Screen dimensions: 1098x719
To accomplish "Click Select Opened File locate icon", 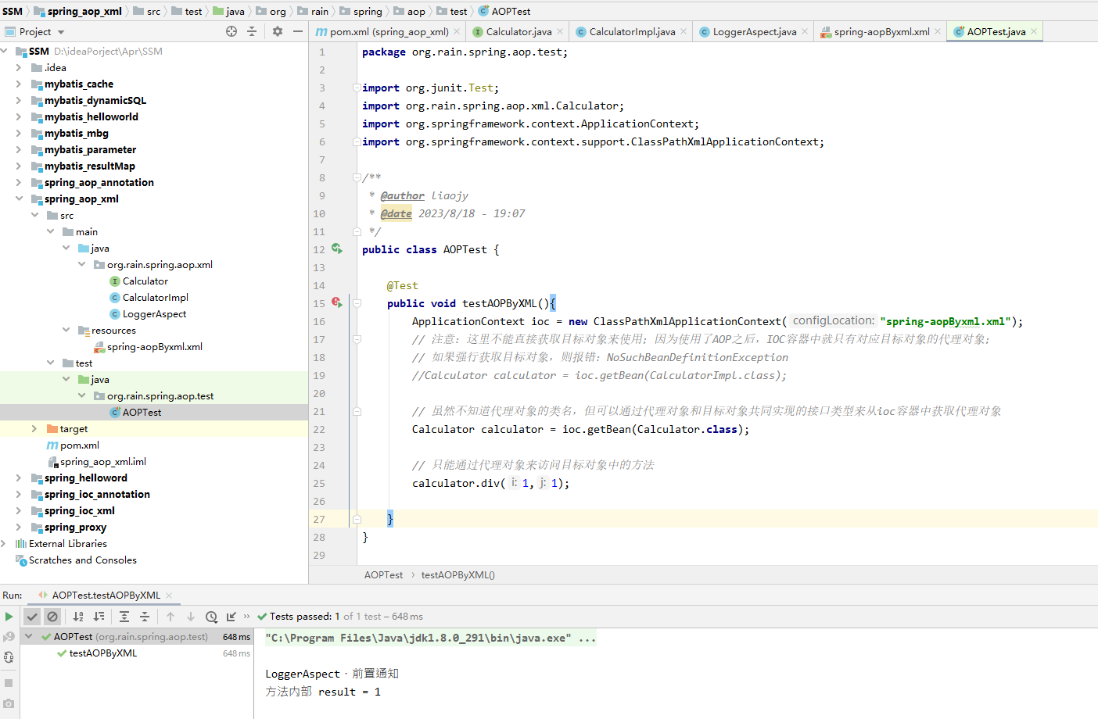I will (x=231, y=31).
